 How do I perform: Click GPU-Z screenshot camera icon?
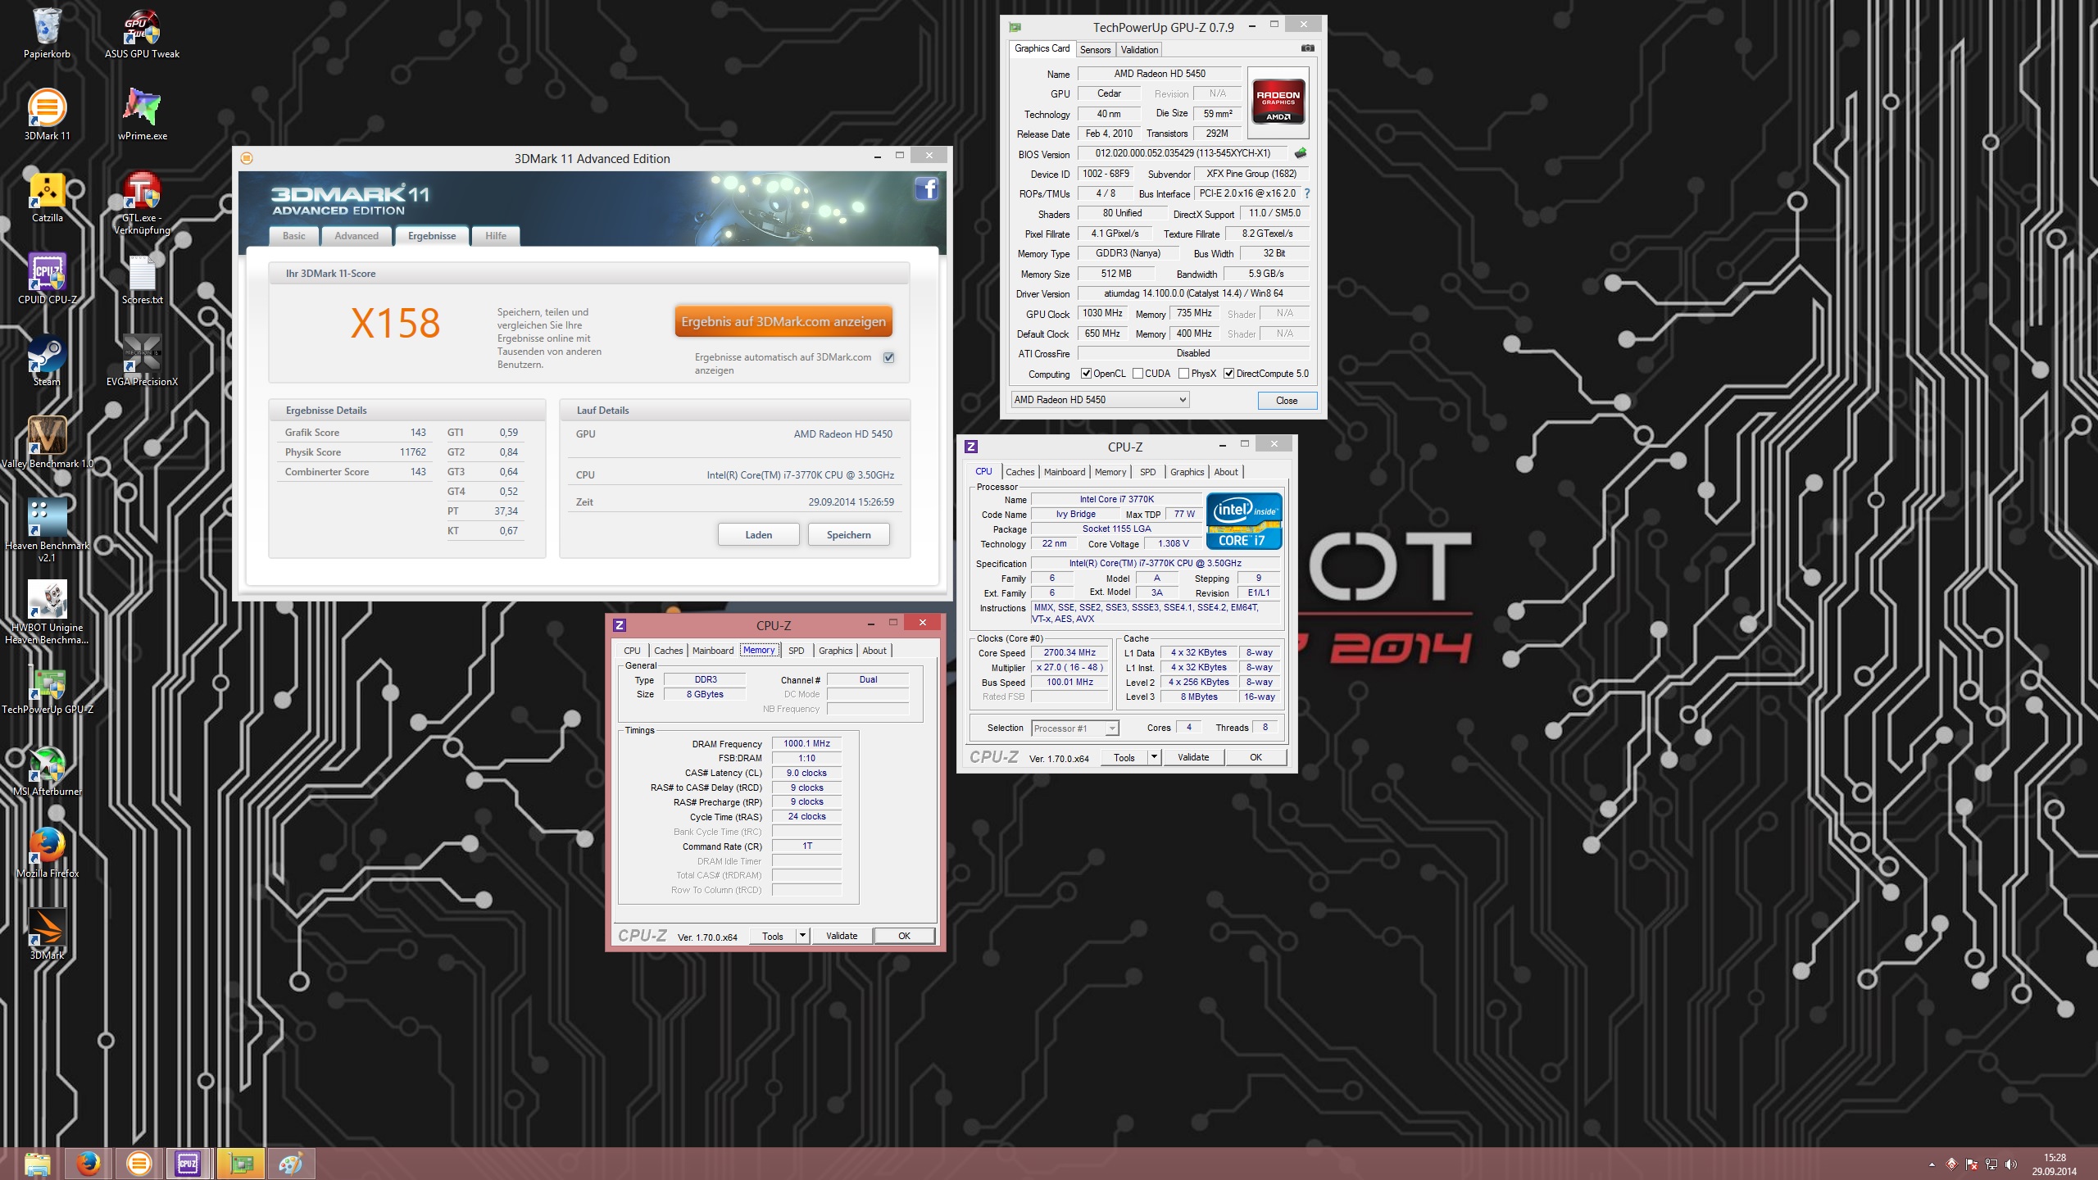pyautogui.click(x=1307, y=49)
